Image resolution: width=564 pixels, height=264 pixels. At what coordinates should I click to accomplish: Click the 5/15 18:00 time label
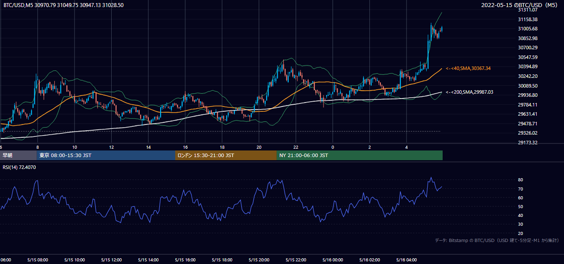pos(222,260)
